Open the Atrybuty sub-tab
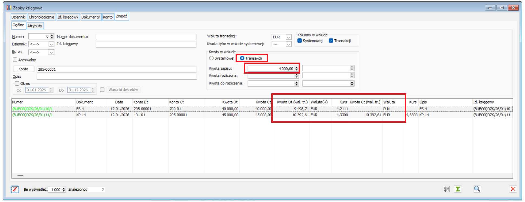The image size is (525, 202). coord(35,26)
